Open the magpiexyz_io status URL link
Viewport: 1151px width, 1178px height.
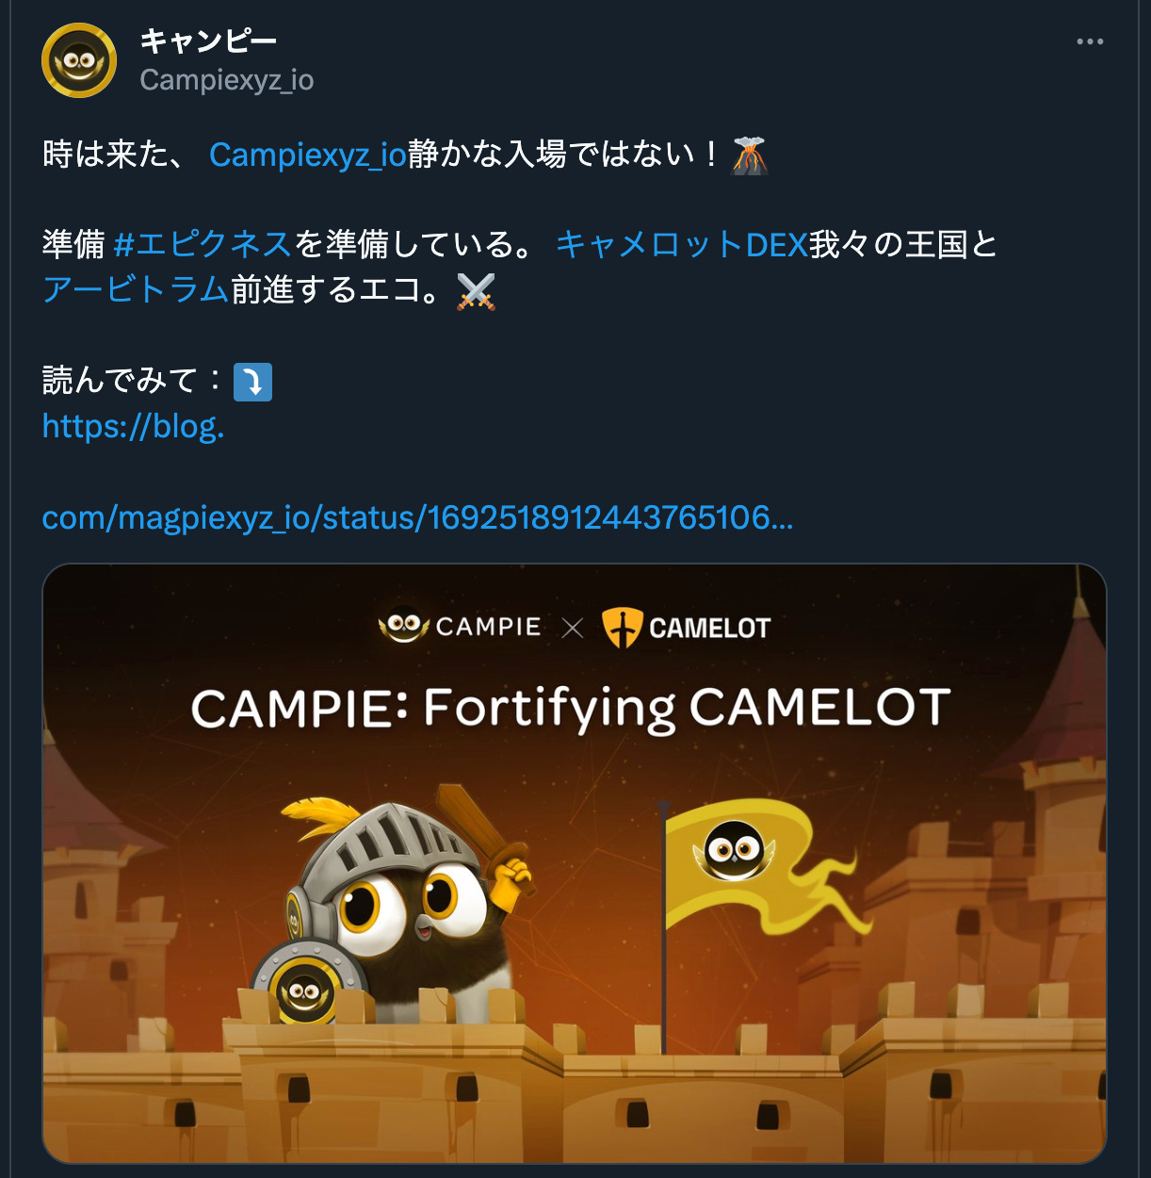point(418,517)
